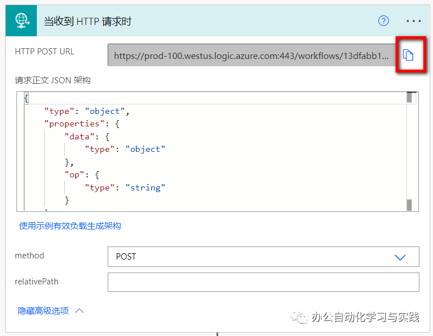This screenshot has width=433, height=336.
Task: Click the HTTP POST URL field
Action: click(252, 55)
